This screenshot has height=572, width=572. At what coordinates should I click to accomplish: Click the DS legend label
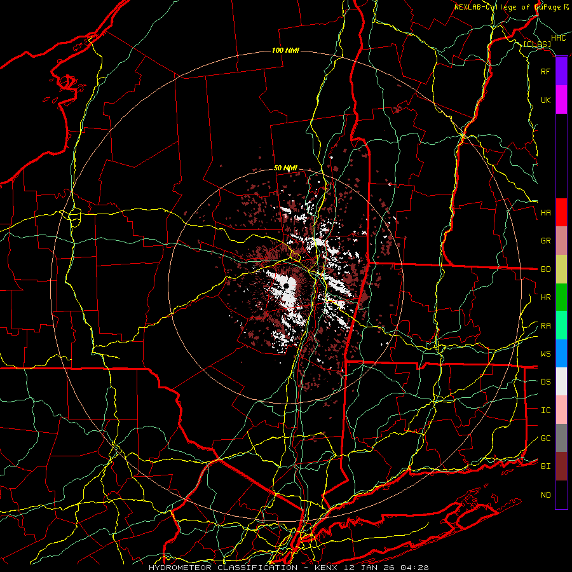click(x=546, y=382)
